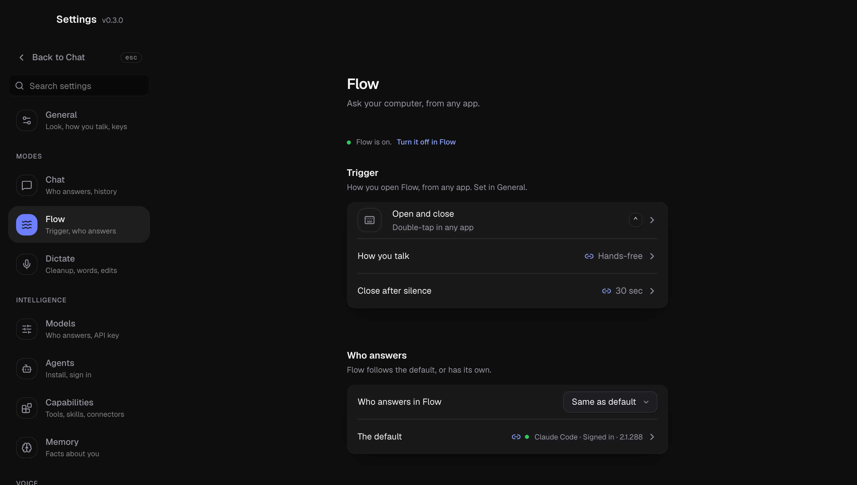Click the 30 sec value
This screenshot has width=857, height=485.
tap(629, 291)
